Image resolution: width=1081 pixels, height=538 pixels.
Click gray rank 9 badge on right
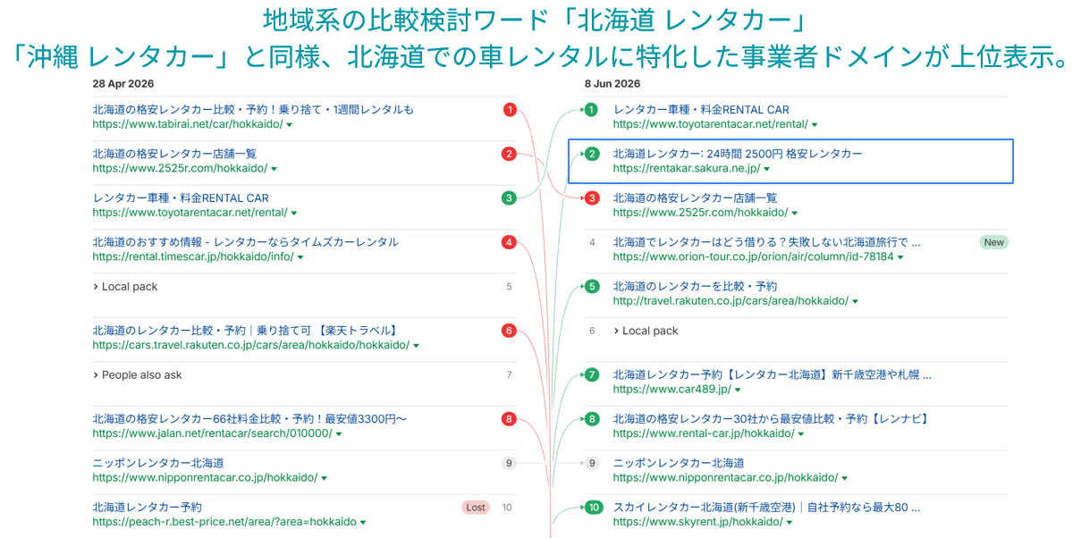(x=591, y=464)
